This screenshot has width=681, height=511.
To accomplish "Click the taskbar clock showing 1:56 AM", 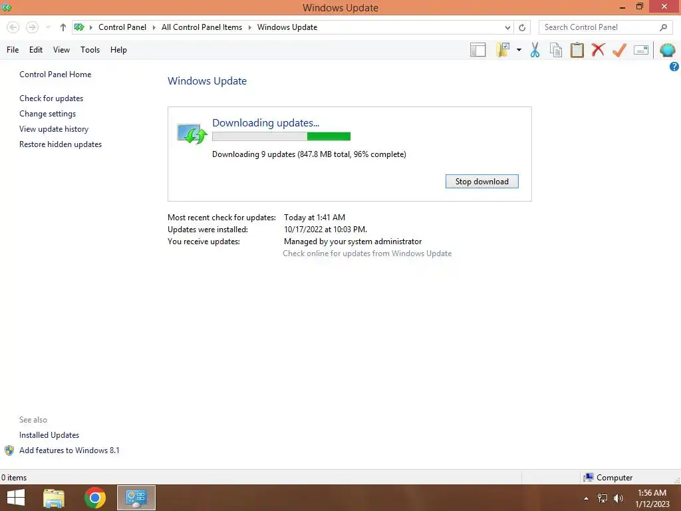I will (x=652, y=498).
